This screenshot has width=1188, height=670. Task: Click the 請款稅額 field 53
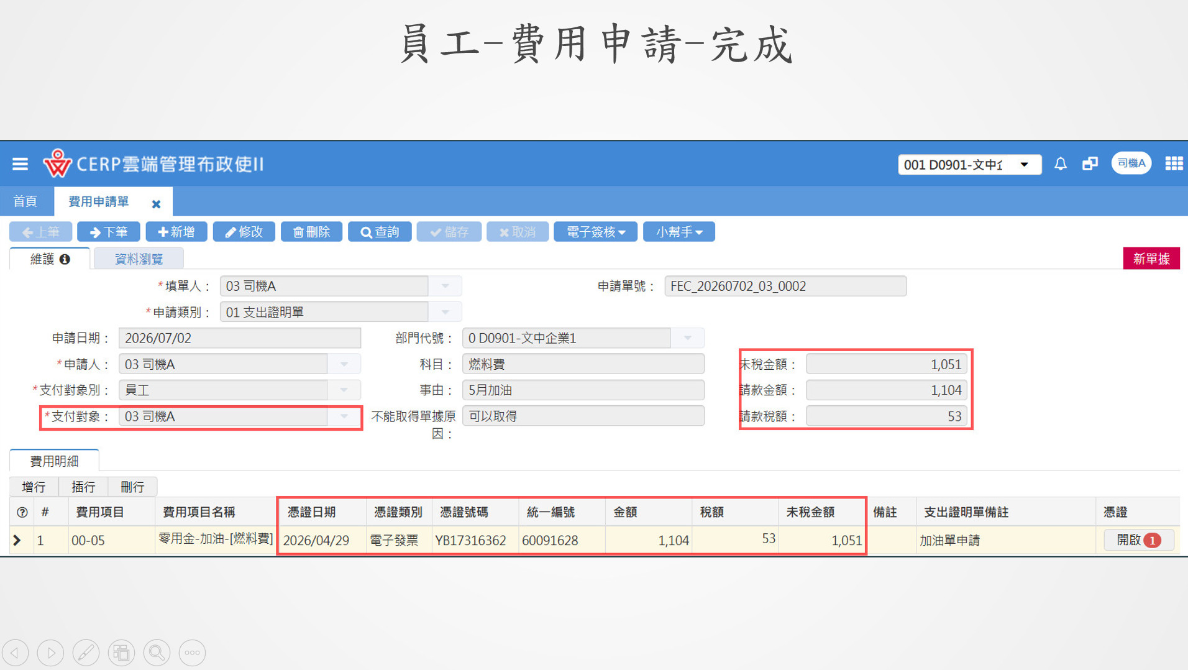coord(887,416)
